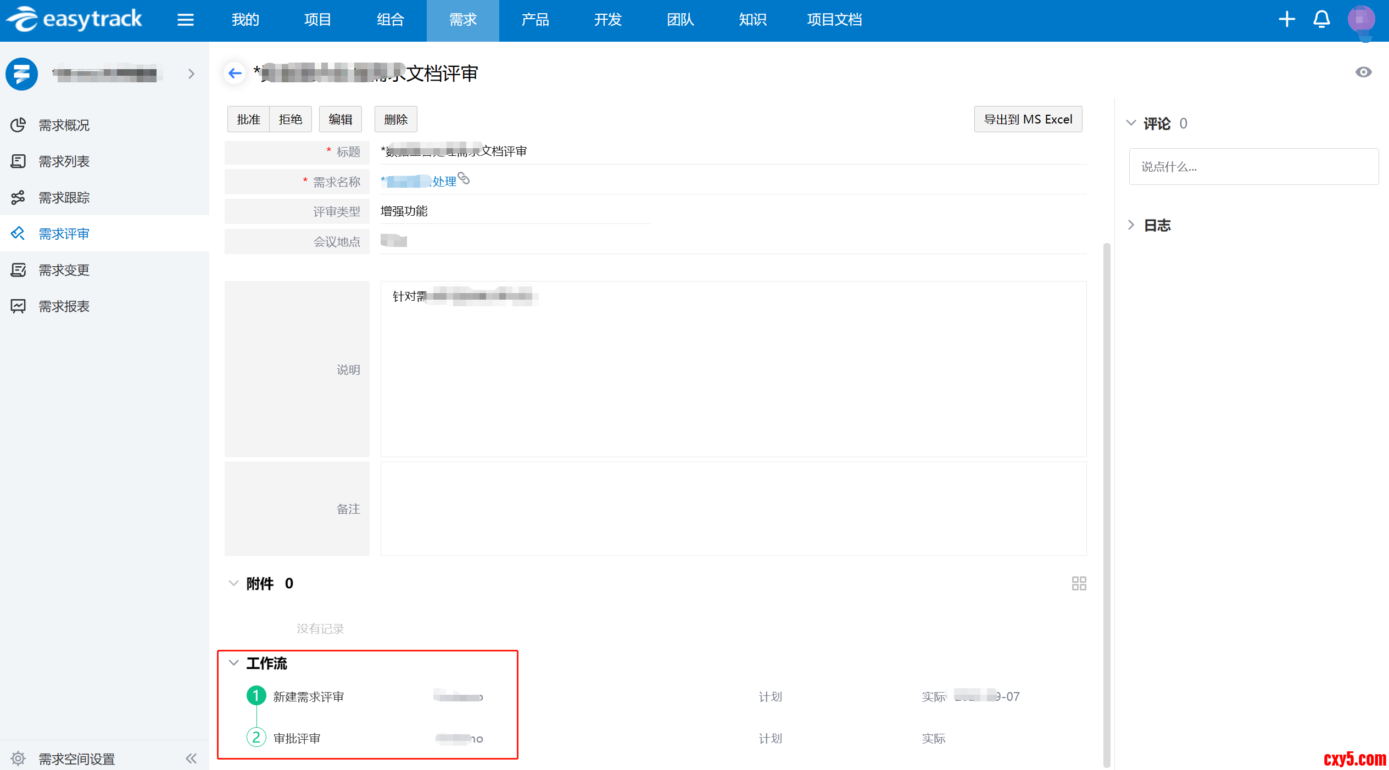Click the 说点什么 comment input
Screen dimensions: 1389x770
tap(1253, 167)
